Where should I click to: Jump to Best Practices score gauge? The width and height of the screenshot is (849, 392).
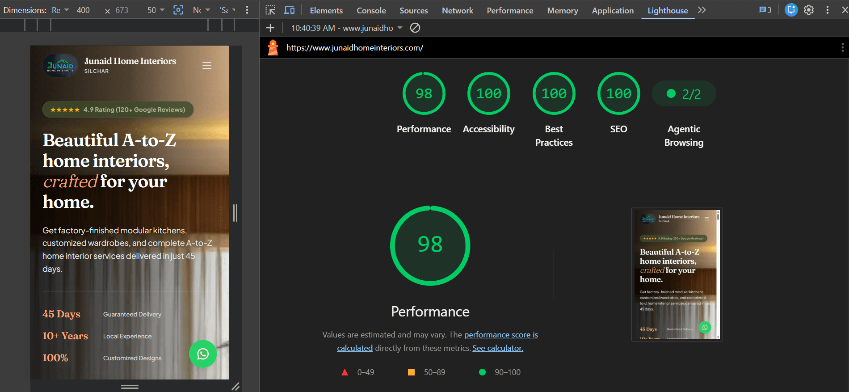tap(554, 93)
